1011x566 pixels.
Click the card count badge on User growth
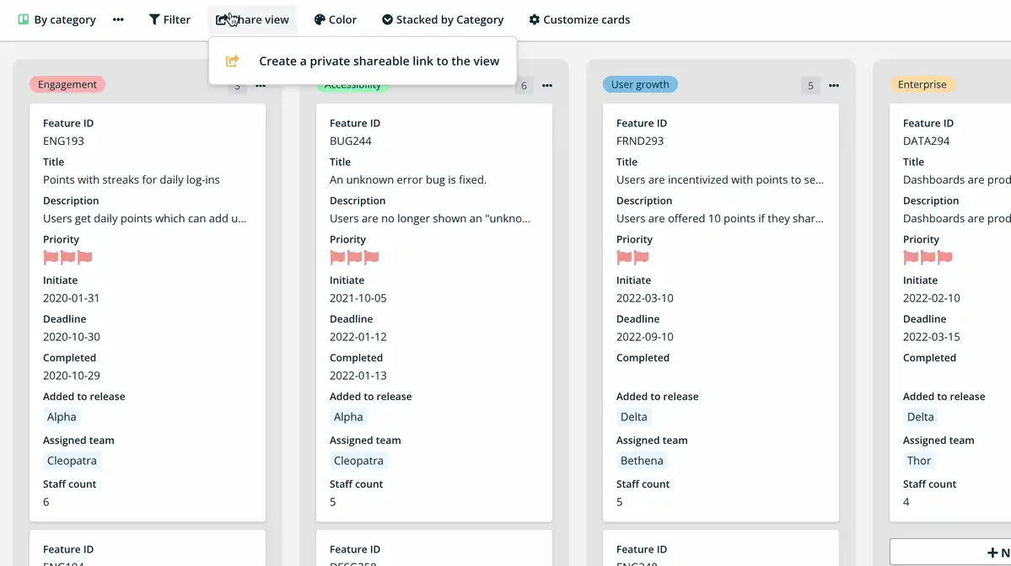[810, 85]
